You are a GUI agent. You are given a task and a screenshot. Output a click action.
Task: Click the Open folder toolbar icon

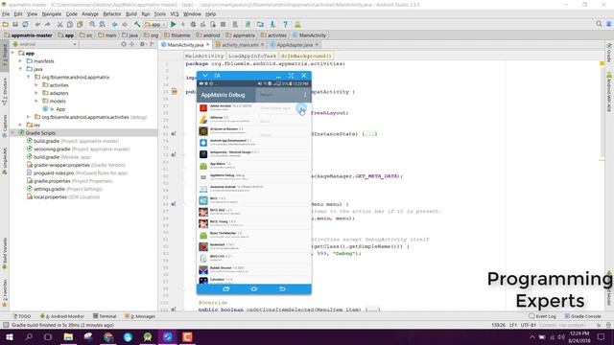coord(6,24)
